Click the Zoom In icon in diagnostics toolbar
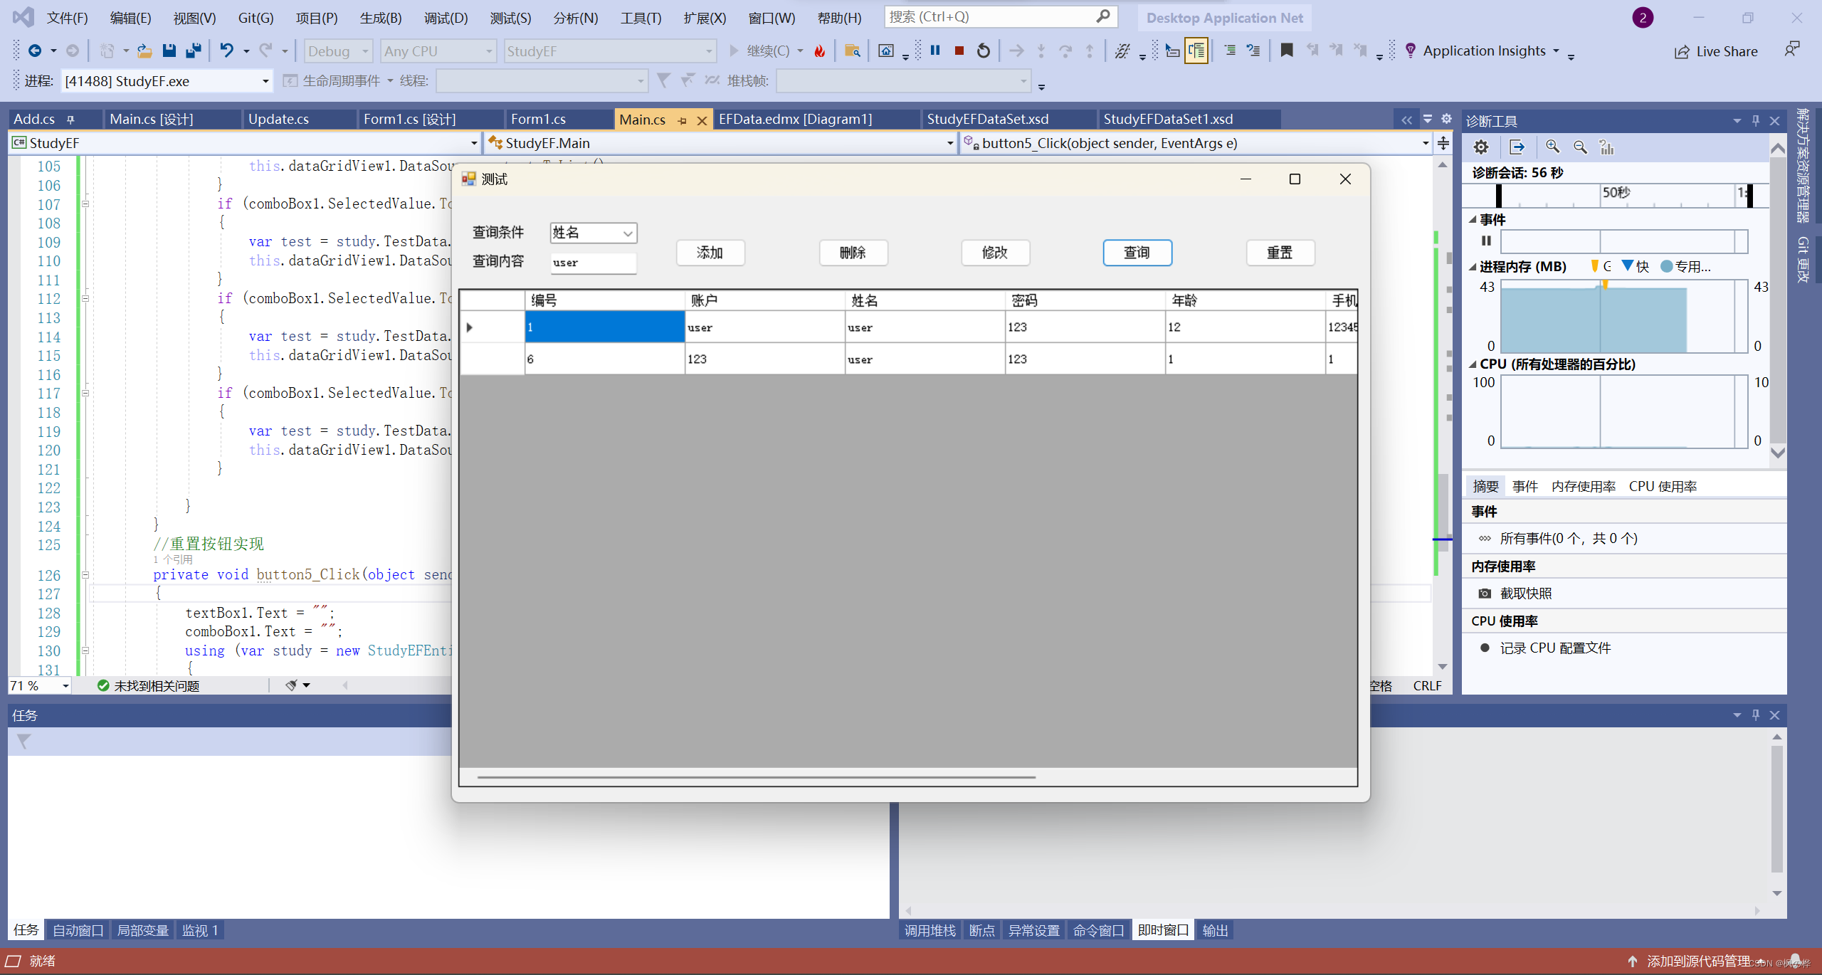The height and width of the screenshot is (975, 1822). click(x=1552, y=147)
